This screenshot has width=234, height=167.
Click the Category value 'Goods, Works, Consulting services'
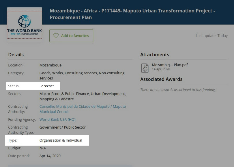[x=82, y=76]
